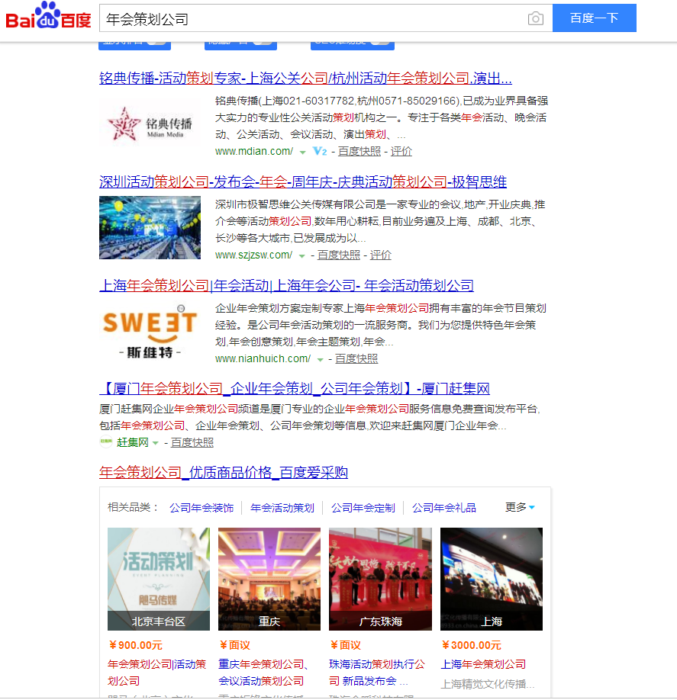The image size is (677, 700).
Task: Click the 百度一下 search button
Action: [595, 18]
